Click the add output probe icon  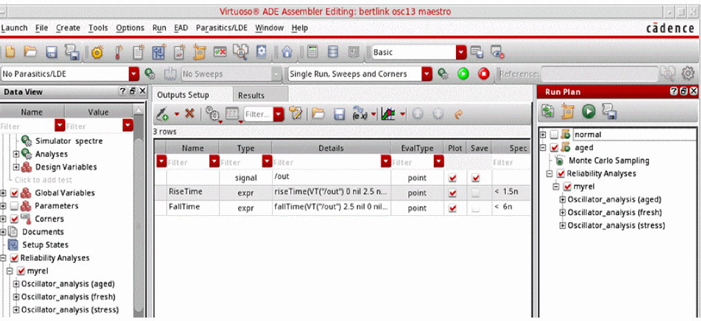point(162,114)
